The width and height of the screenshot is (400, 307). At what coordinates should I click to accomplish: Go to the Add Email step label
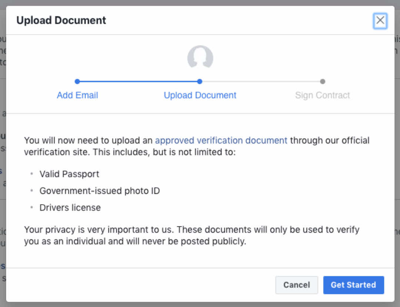click(77, 95)
